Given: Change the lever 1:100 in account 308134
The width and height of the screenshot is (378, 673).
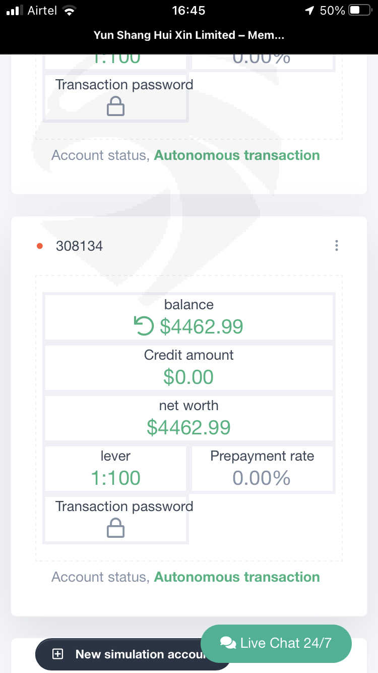Looking at the screenshot, I should (x=115, y=477).
